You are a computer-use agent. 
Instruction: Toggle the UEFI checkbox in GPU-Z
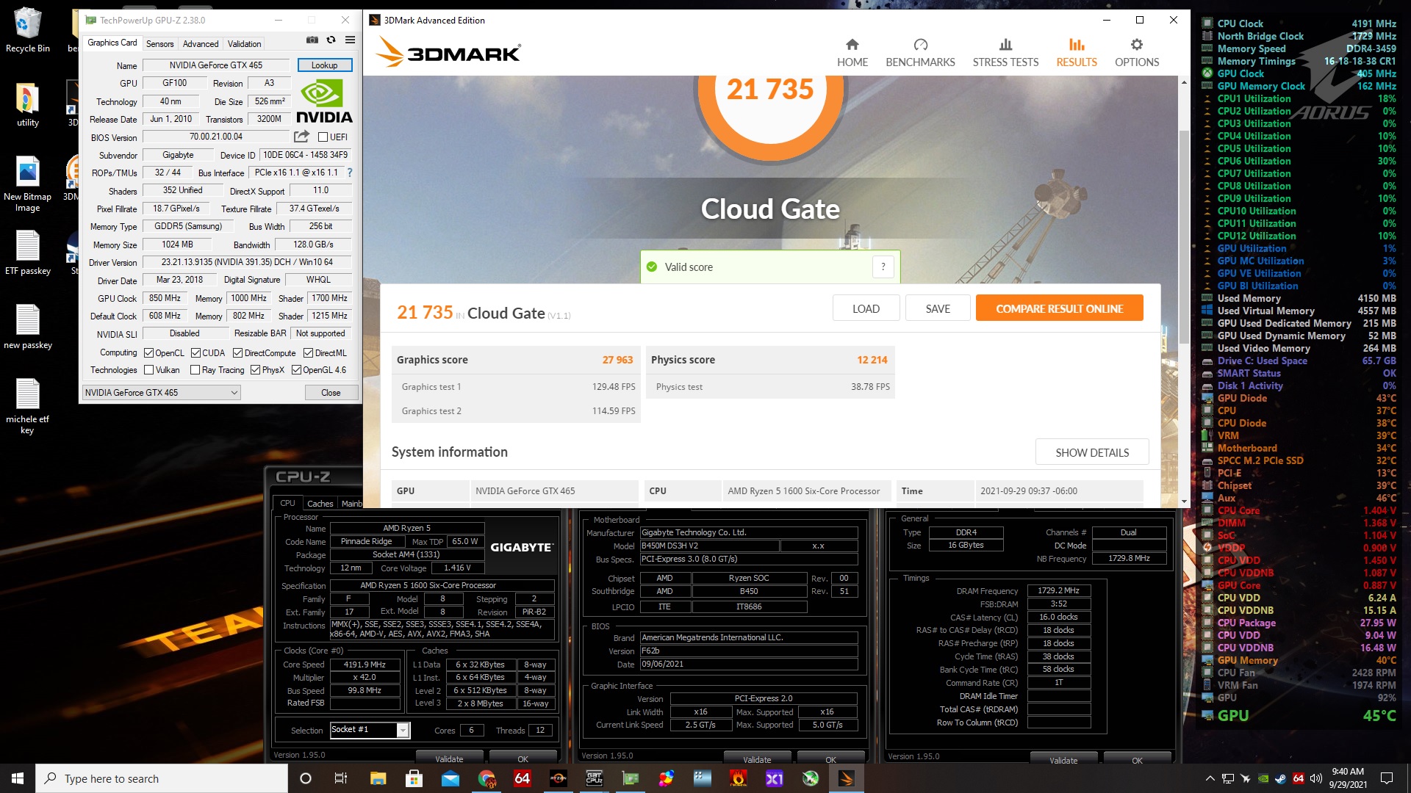[x=323, y=137]
